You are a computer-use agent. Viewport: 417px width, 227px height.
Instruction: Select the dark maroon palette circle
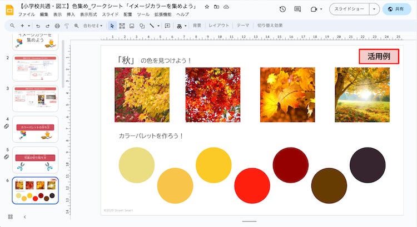click(x=291, y=165)
